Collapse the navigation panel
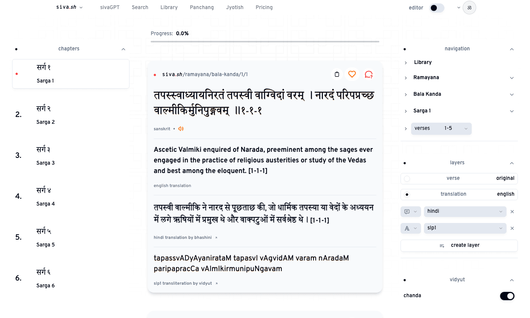 (512, 49)
